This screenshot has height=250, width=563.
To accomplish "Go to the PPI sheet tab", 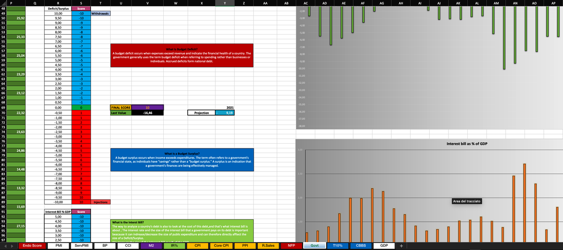I will coord(245,246).
